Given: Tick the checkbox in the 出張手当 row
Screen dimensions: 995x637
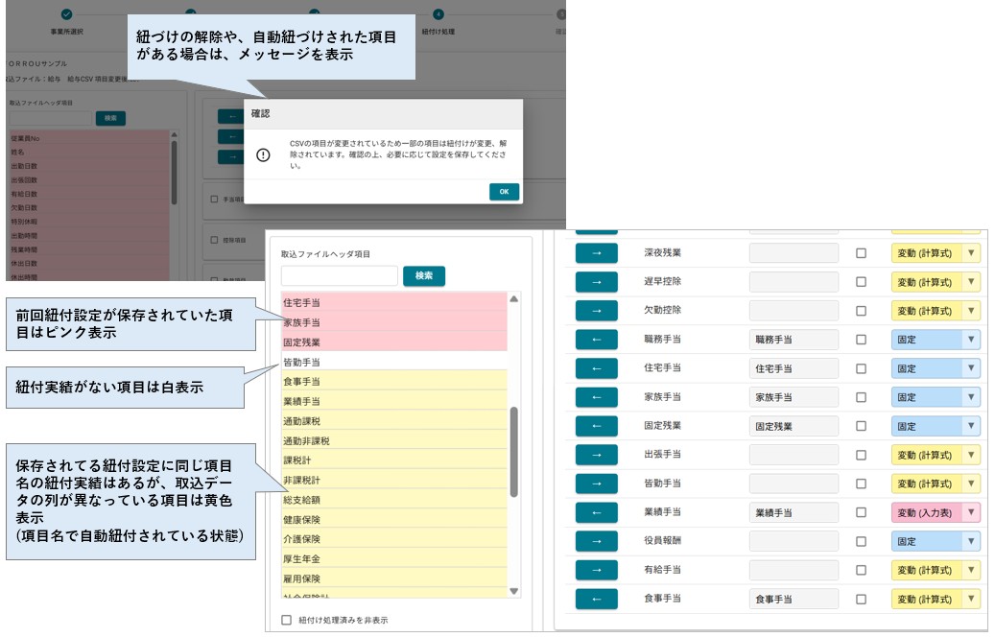Looking at the screenshot, I should coord(861,455).
